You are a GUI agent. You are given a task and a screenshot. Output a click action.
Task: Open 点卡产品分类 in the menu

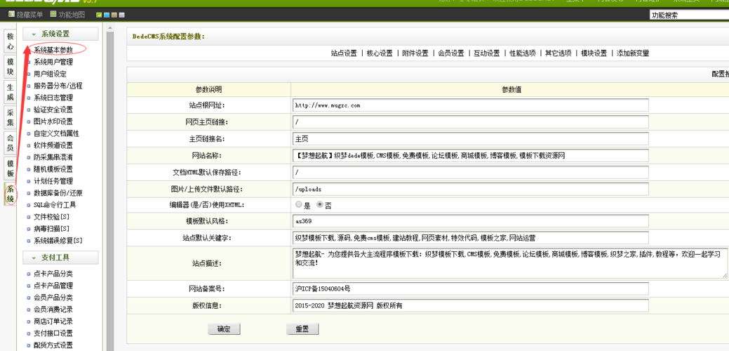53,274
